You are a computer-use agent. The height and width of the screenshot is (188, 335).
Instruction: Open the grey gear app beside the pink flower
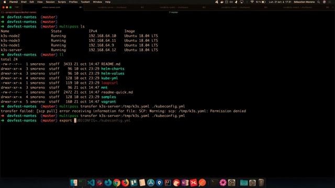231,183
